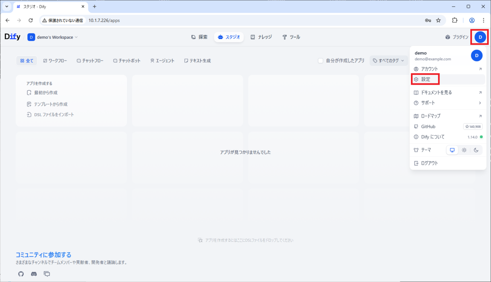Click テンプレートから作成
The image size is (491, 282).
tap(47, 104)
